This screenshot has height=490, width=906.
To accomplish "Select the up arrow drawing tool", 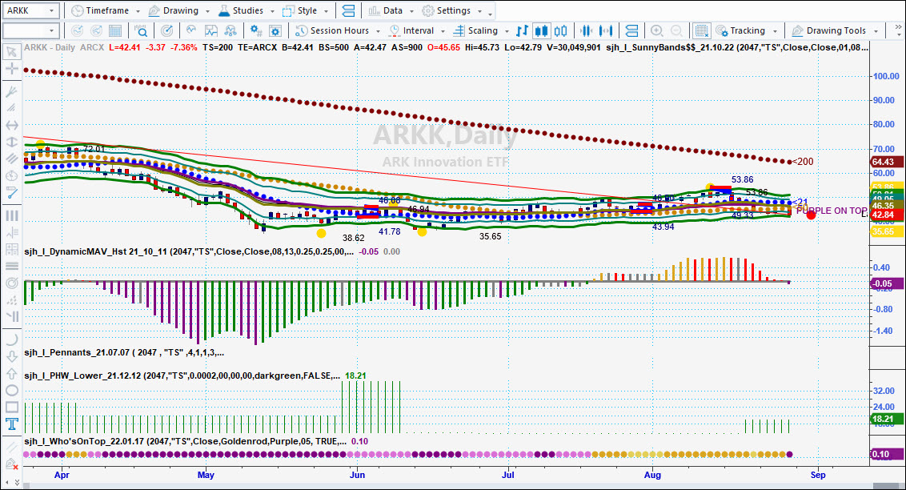I will [x=11, y=374].
